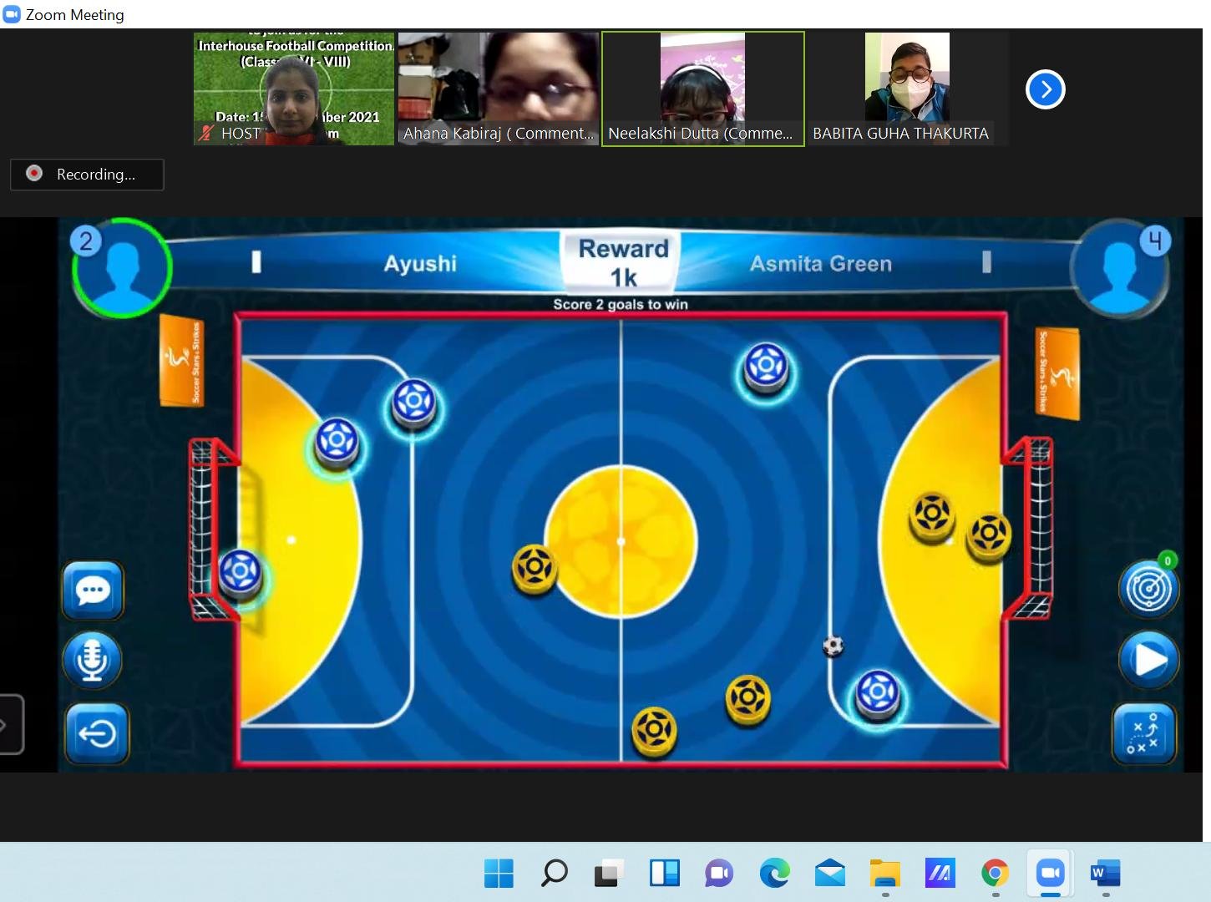
Task: Click Asmita Green's player avatar
Action: [x=1122, y=267]
